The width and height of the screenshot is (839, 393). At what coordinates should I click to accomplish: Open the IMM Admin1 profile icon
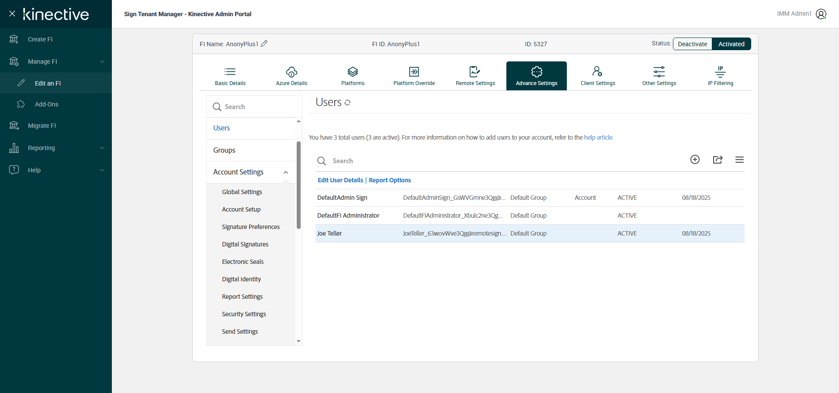[821, 14]
